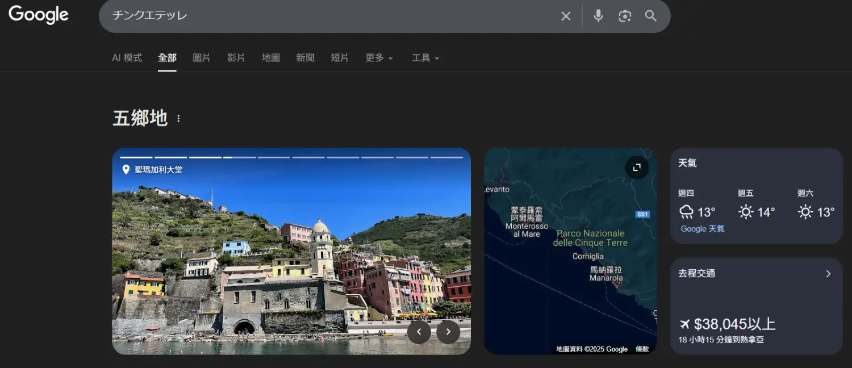Click inside the search input field
This screenshot has height=368, width=852.
pyautogui.click(x=329, y=16)
